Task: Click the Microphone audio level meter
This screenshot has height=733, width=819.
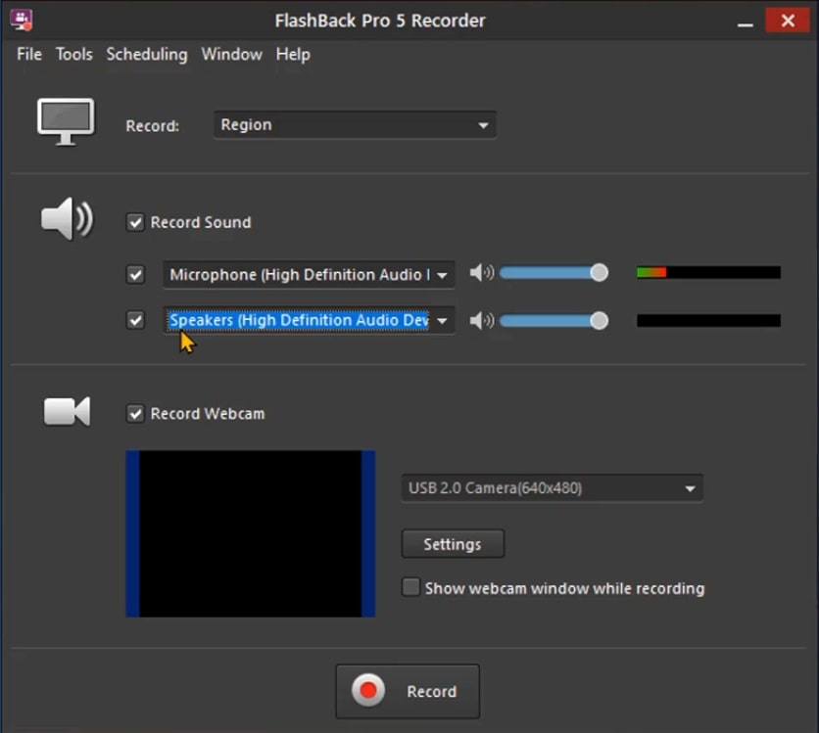Action: tap(709, 272)
